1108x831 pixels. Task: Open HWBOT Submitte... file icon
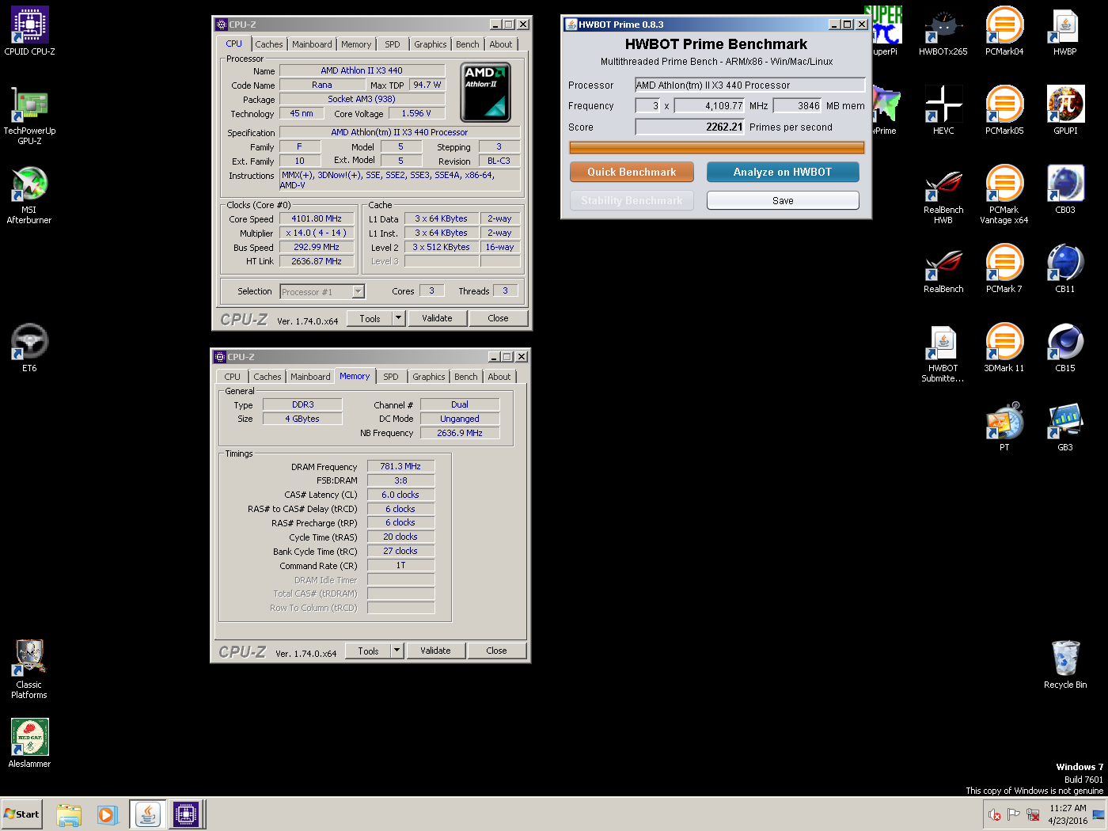pos(943,353)
